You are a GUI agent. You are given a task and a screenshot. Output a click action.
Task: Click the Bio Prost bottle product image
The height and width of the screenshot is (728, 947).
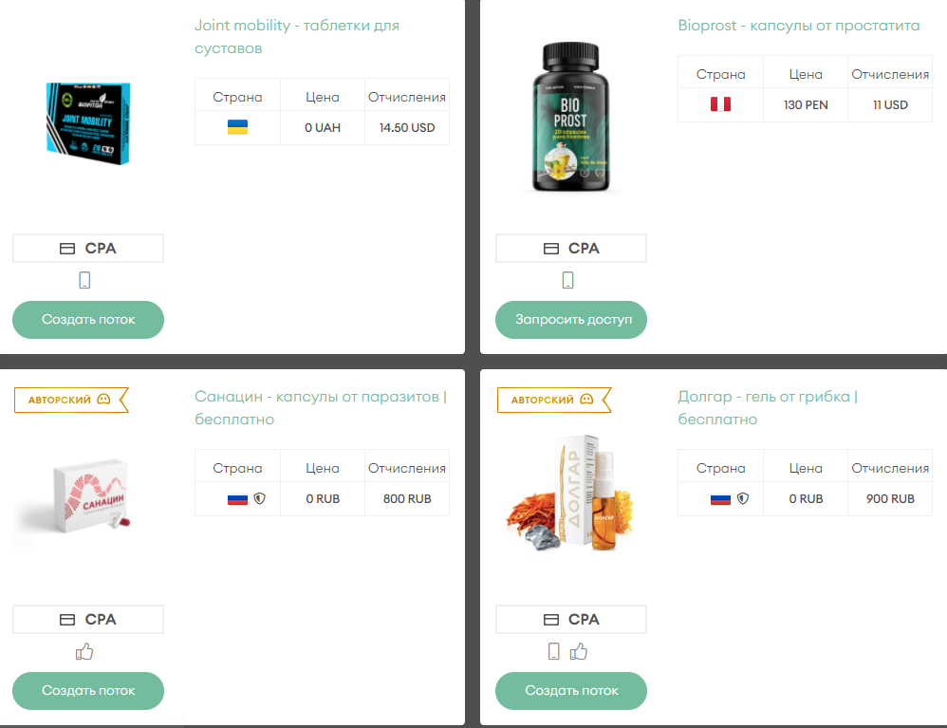point(570,117)
